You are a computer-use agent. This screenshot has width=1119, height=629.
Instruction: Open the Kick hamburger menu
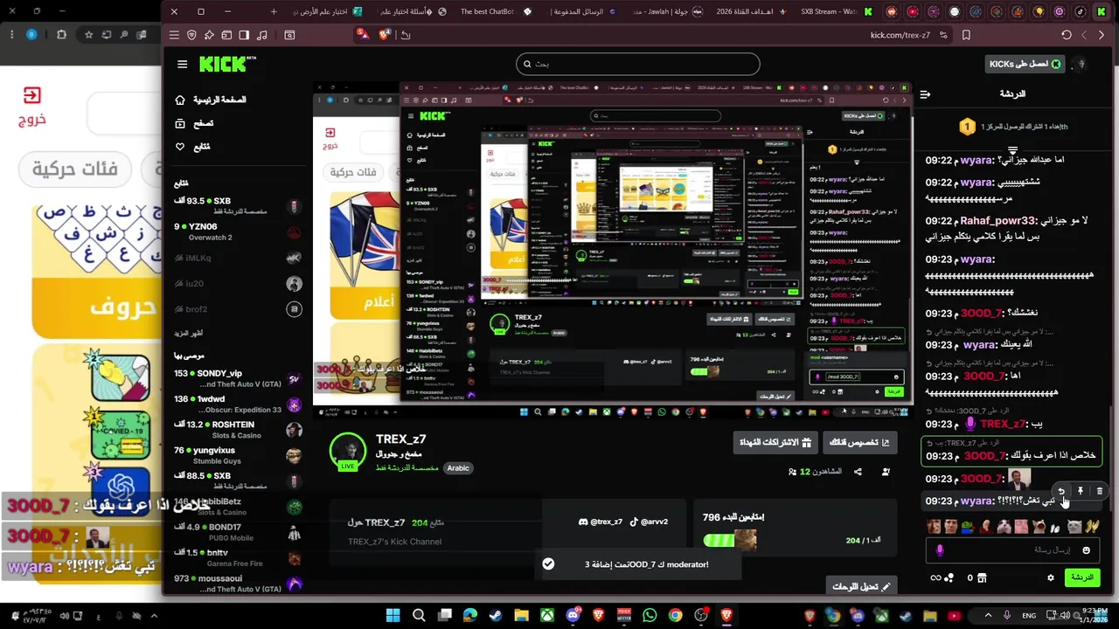pos(182,64)
